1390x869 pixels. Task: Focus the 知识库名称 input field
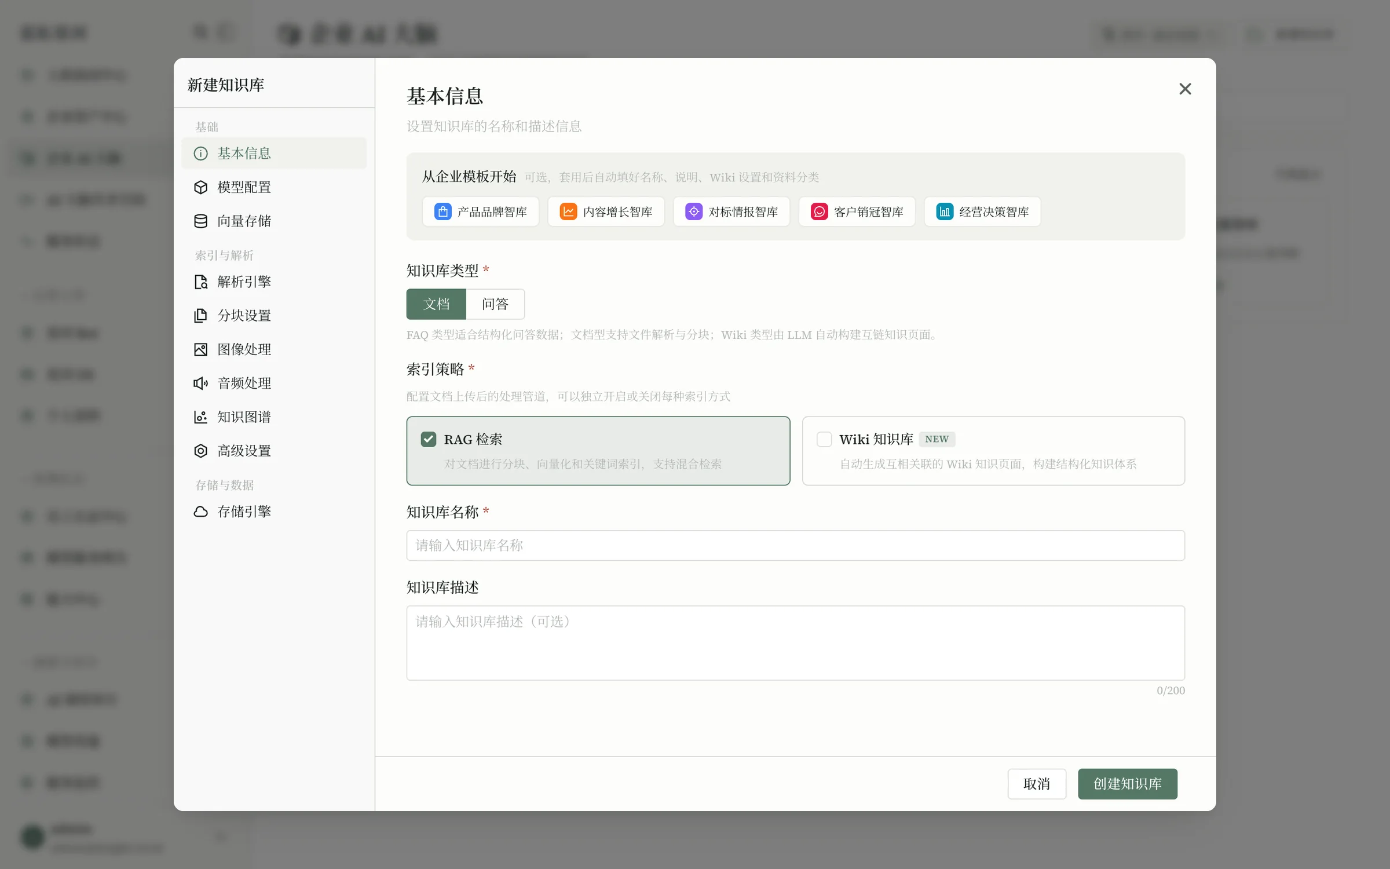click(x=795, y=545)
